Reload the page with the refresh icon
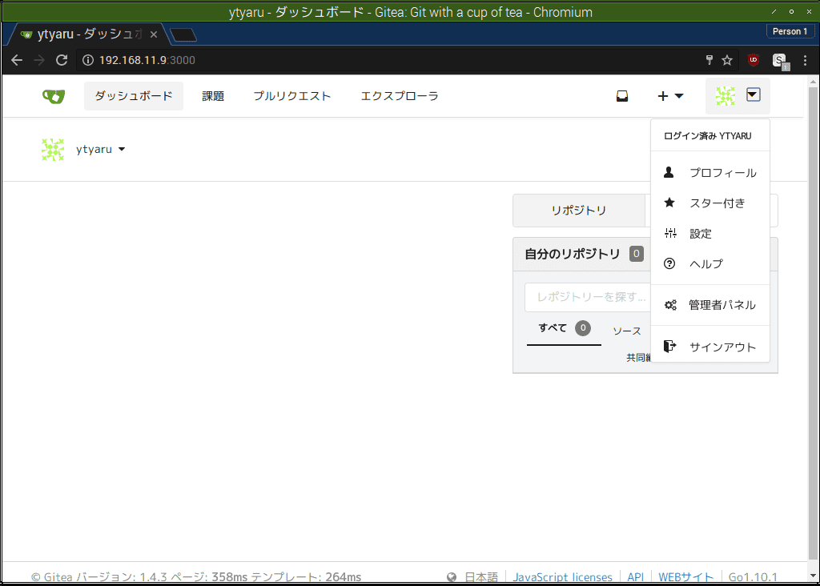Screen dimensions: 820x586 point(62,59)
